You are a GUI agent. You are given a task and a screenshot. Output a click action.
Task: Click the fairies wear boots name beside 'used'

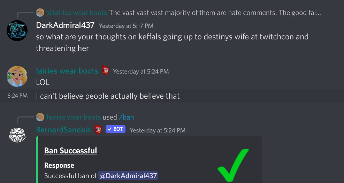coord(74,117)
